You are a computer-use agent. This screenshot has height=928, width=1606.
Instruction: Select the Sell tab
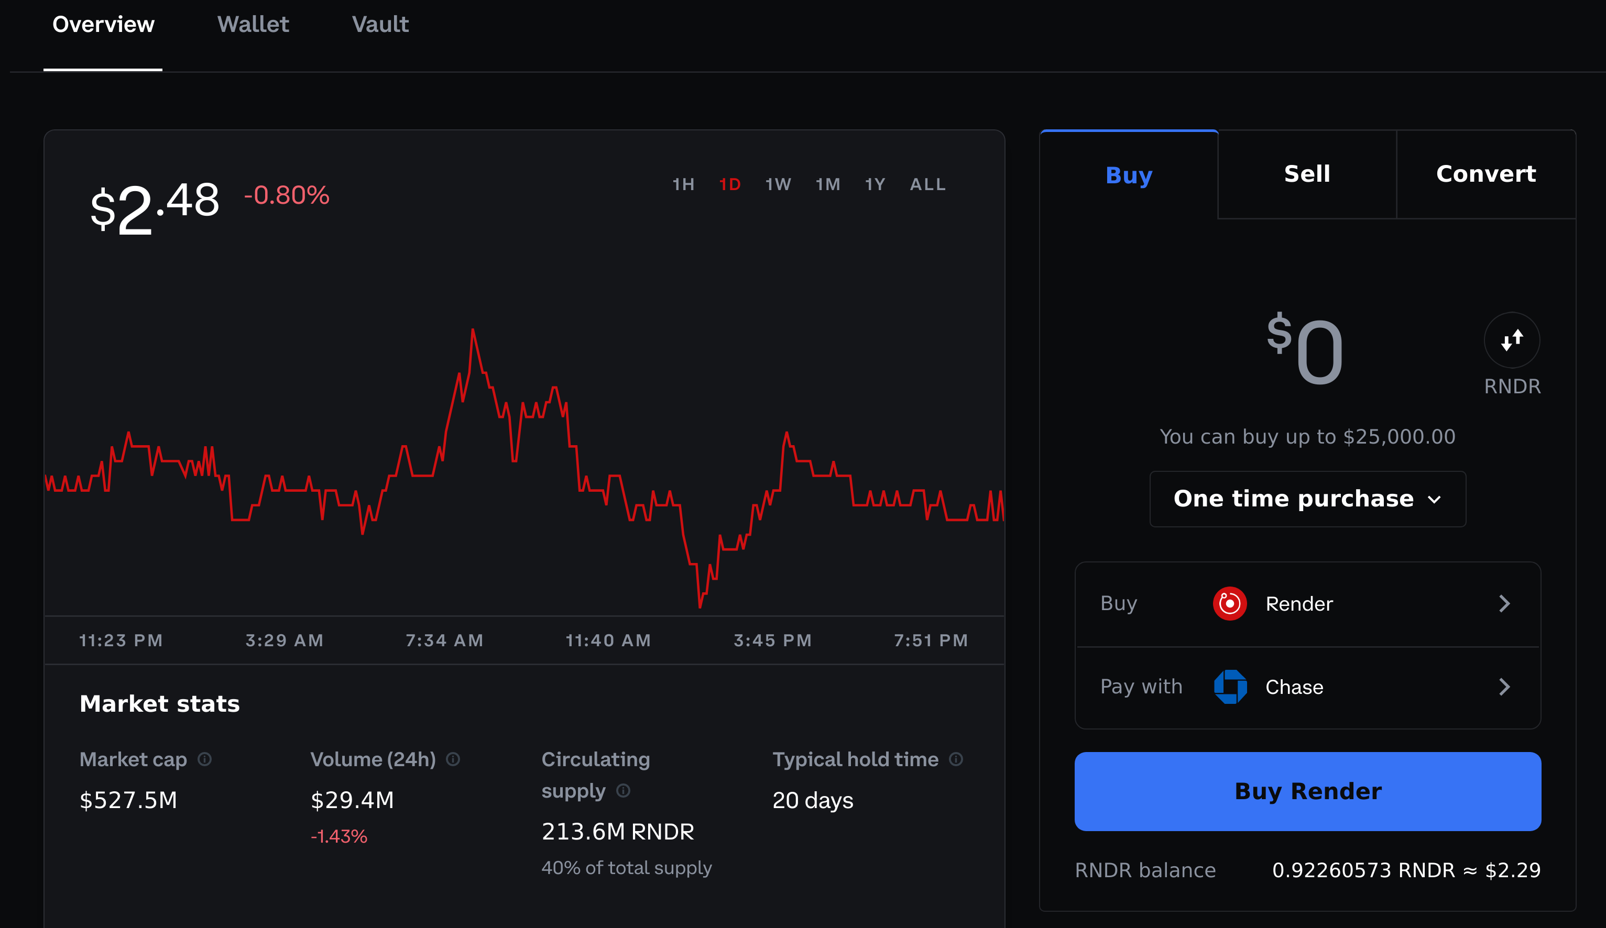1306,173
